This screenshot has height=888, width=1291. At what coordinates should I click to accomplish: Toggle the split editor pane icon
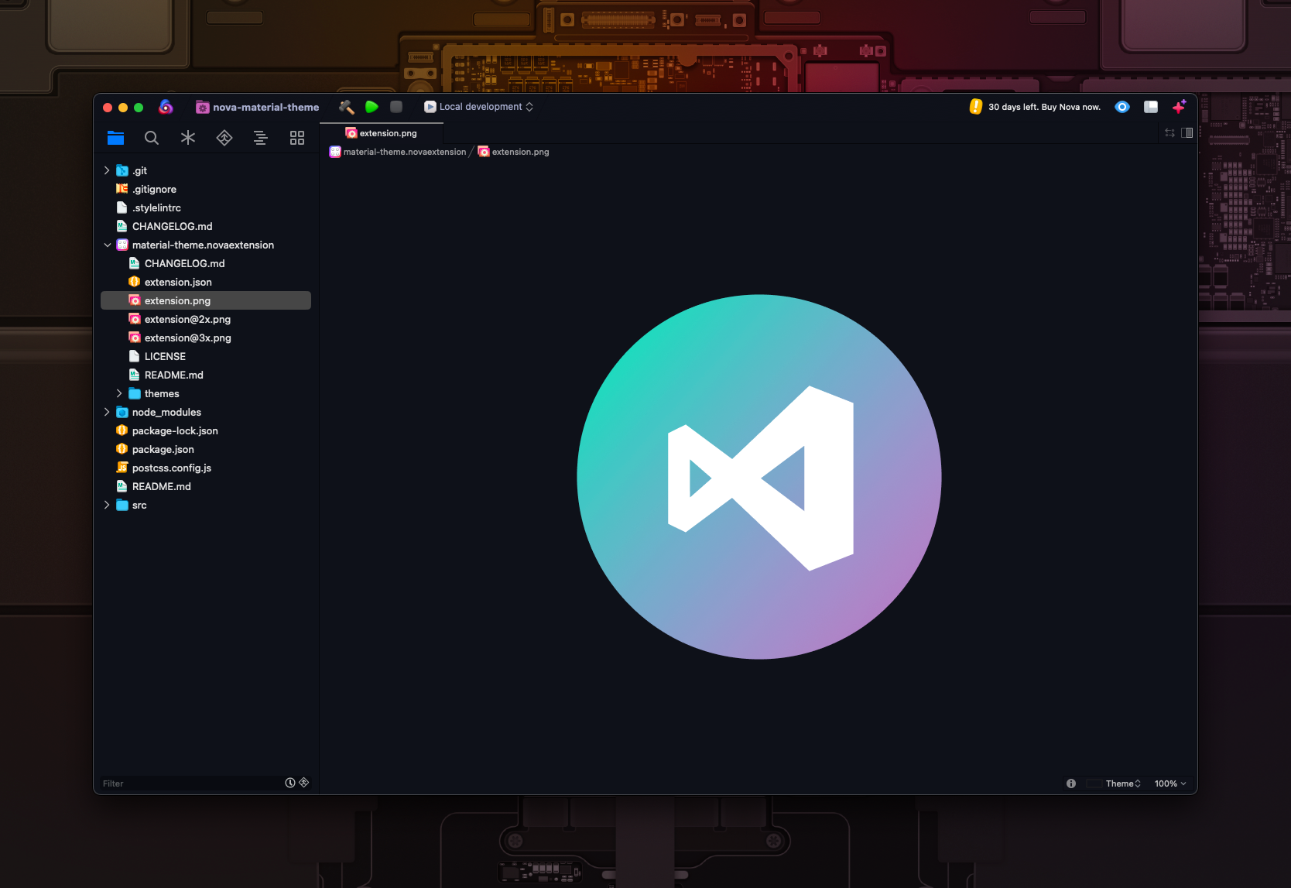pyautogui.click(x=1187, y=133)
